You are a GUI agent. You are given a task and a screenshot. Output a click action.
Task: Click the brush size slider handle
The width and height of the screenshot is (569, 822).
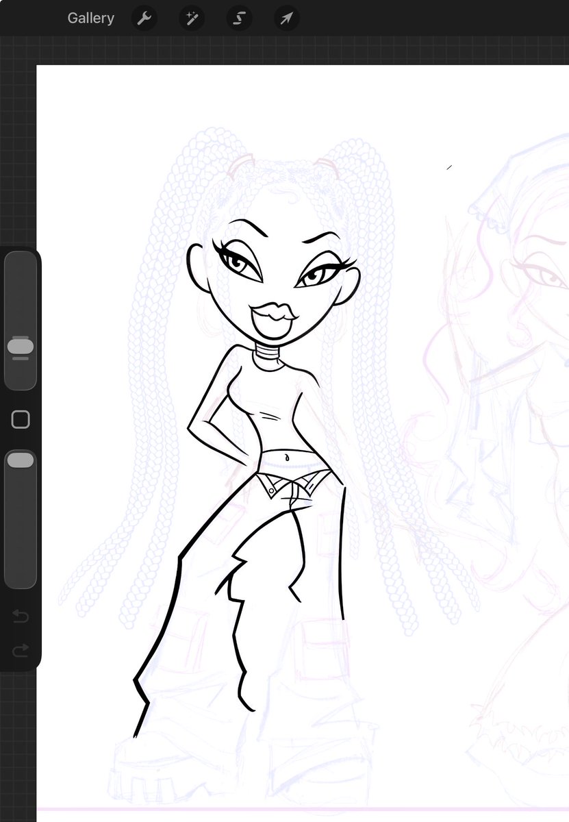pyautogui.click(x=21, y=347)
